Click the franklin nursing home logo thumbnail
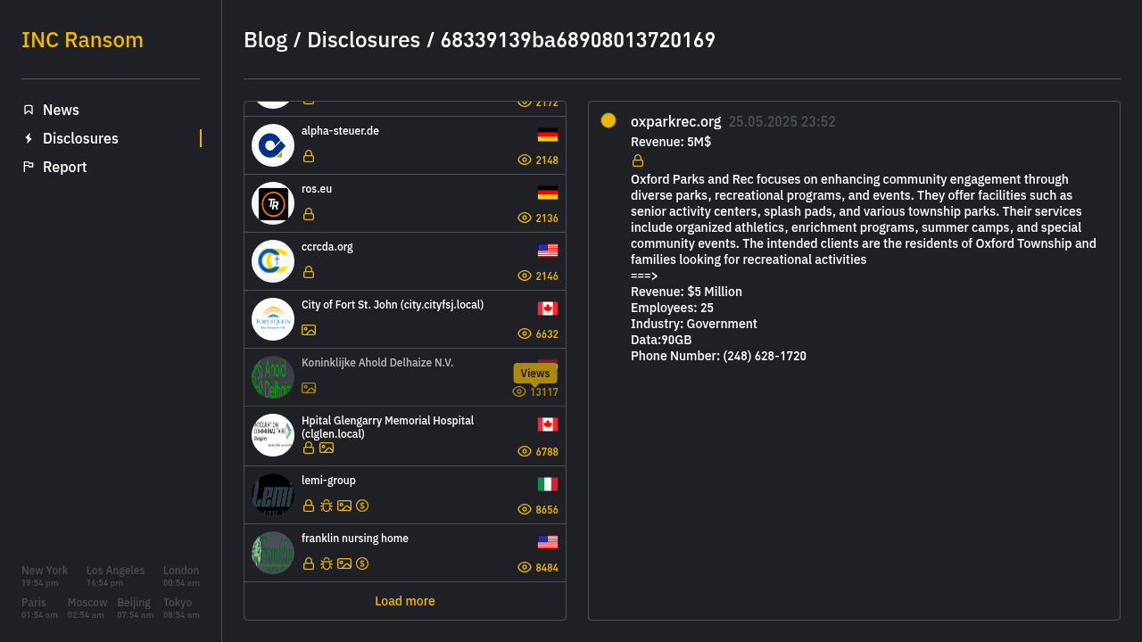The height and width of the screenshot is (642, 1142). coord(273,553)
